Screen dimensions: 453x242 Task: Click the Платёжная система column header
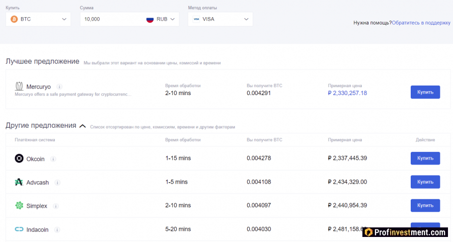point(35,140)
